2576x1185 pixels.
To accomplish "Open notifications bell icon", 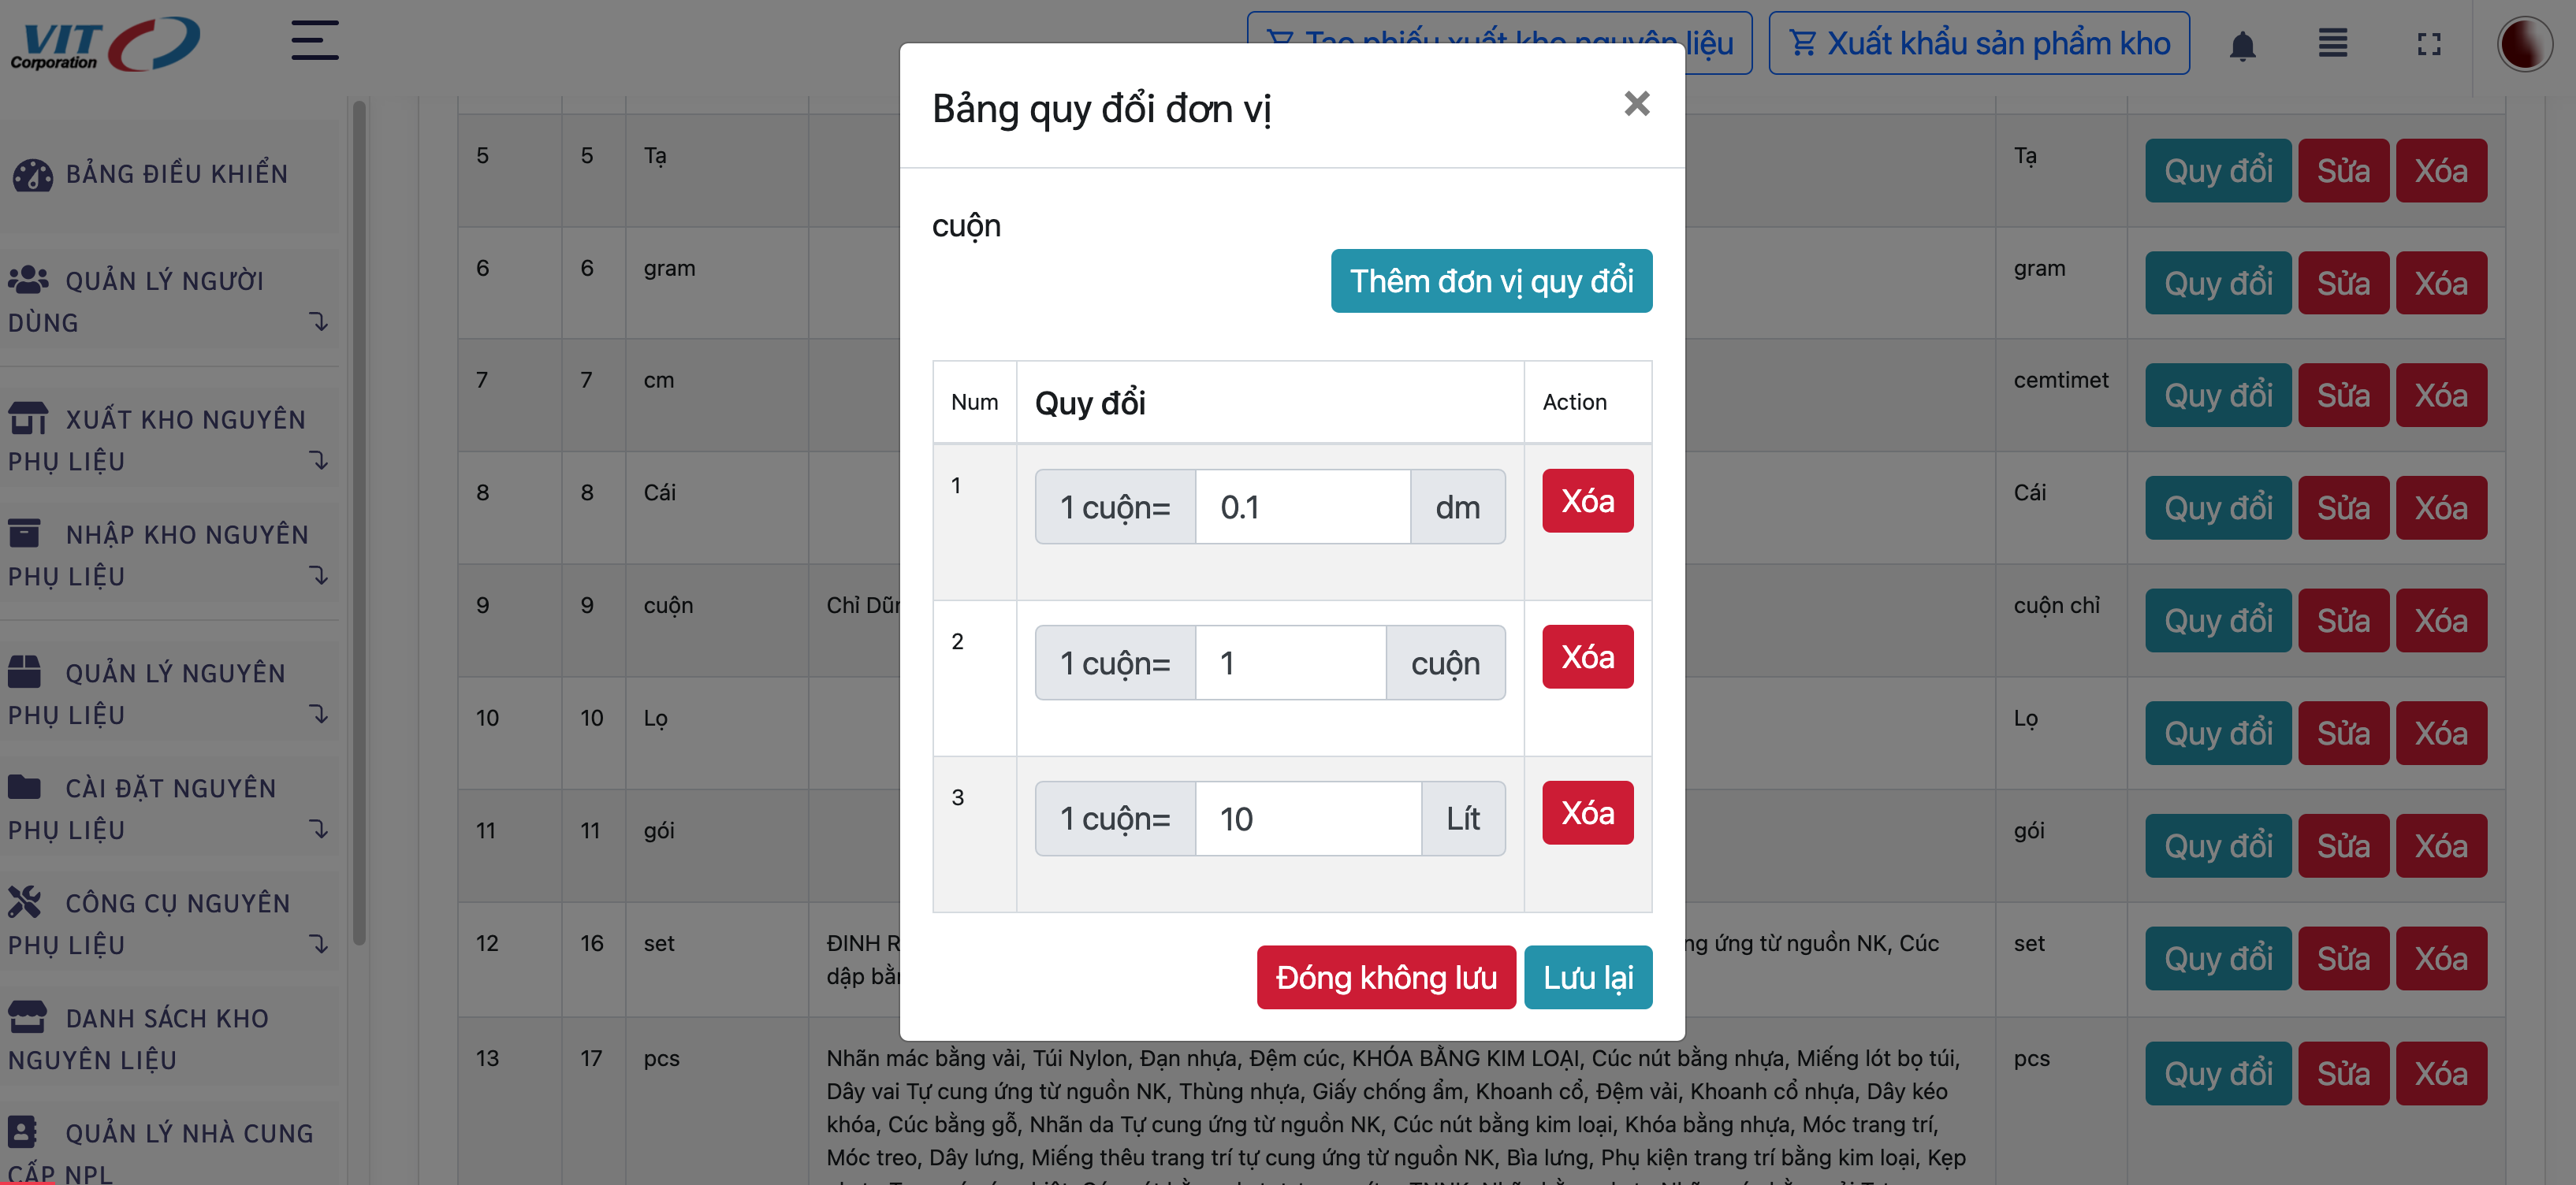I will pos(2242,45).
